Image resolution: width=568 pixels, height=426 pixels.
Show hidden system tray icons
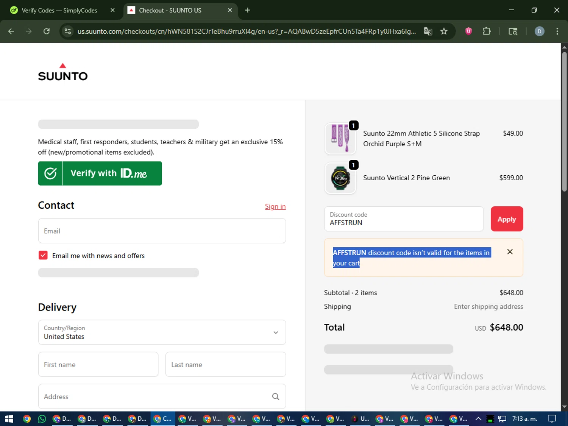[x=478, y=419]
